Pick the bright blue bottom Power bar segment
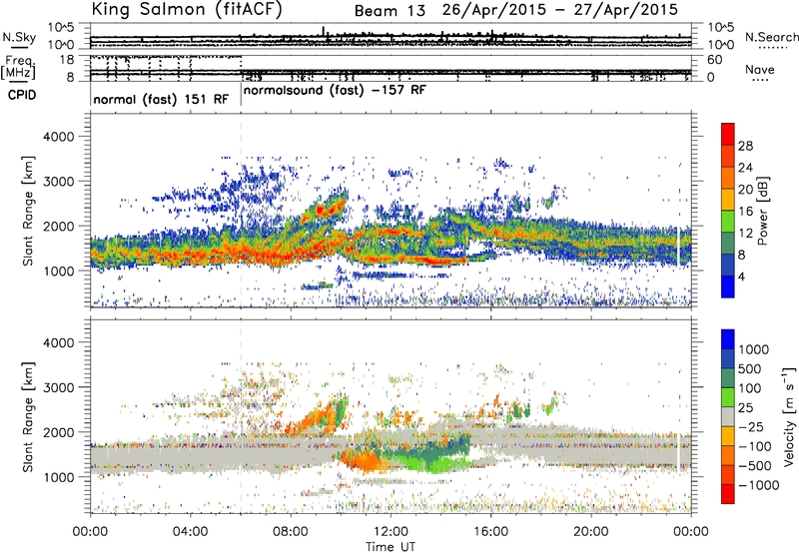 pyautogui.click(x=728, y=286)
